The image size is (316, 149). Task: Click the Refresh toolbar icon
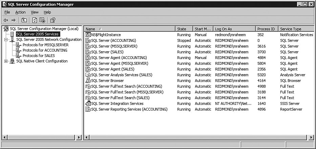click(35, 20)
